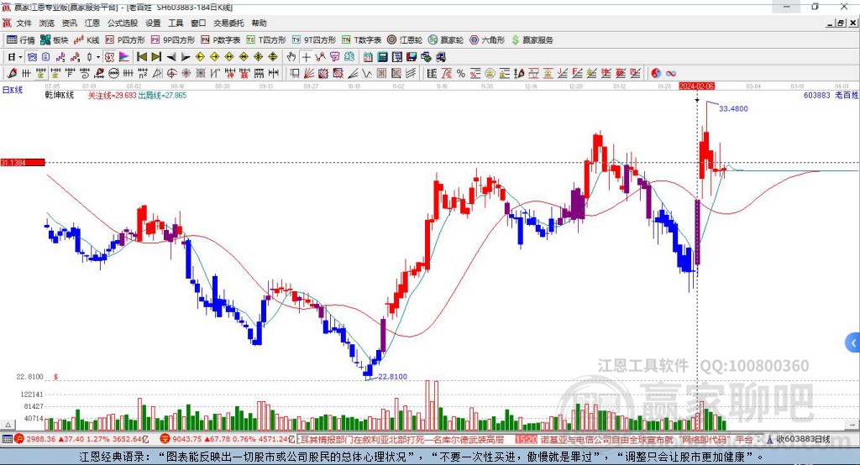Click the first yellow diamond arrow icon
Viewport: 860px width, 465px height.
(x=200, y=57)
